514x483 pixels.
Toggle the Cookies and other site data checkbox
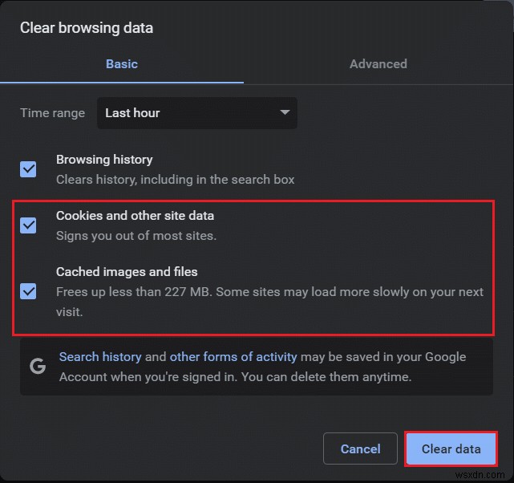pos(28,225)
